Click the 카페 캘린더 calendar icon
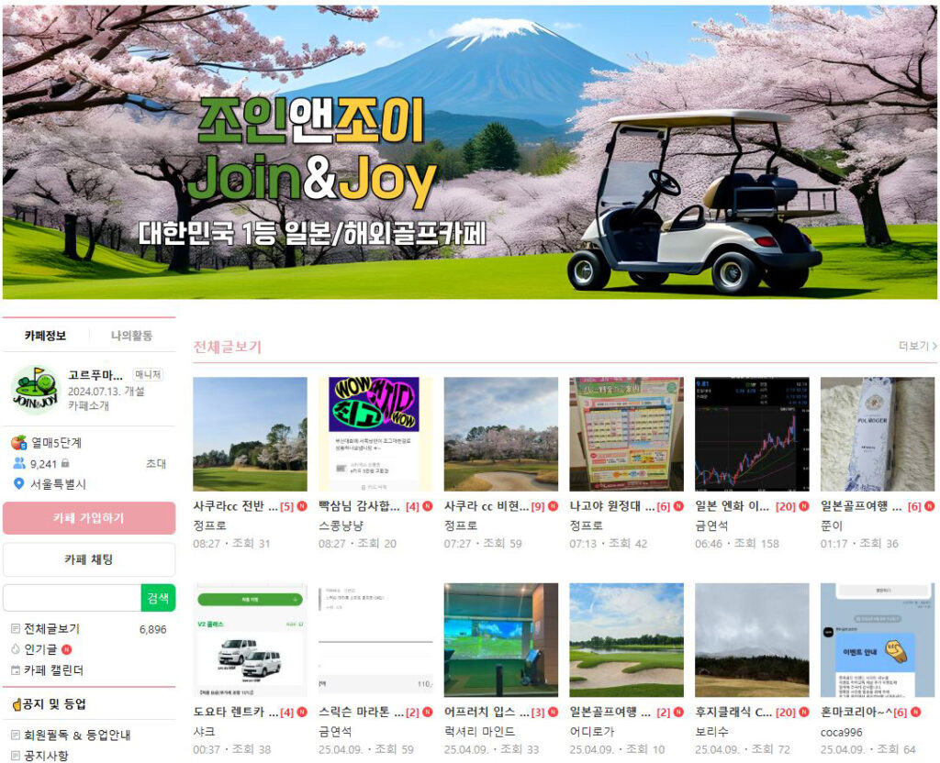This screenshot has height=763, width=940. (15, 670)
